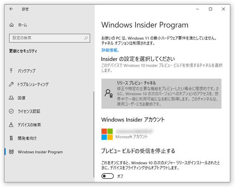Open the 詳細情報 link
The image size is (235, 187).
[110, 50]
